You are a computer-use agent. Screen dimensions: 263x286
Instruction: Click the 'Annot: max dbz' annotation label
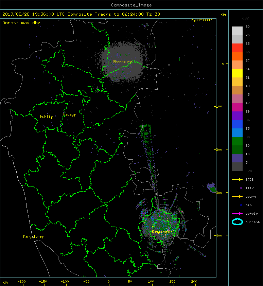click(21, 23)
